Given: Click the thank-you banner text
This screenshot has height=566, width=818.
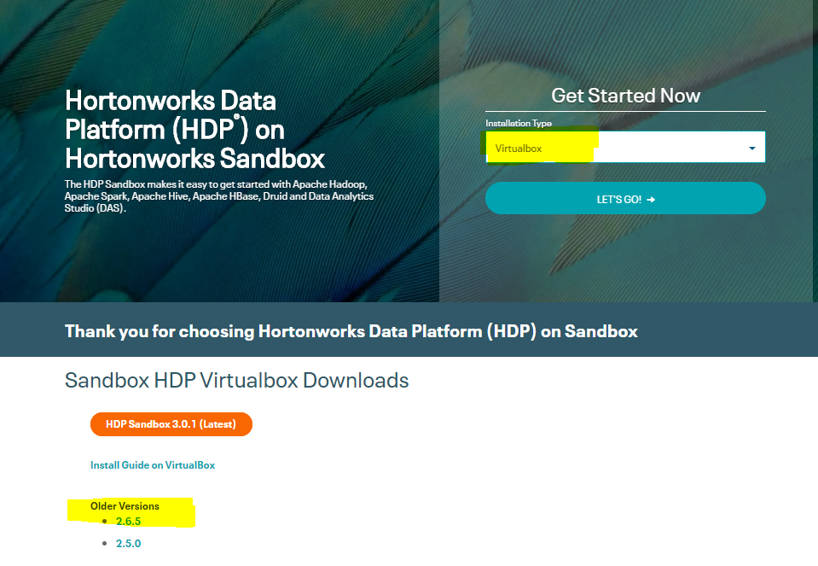Looking at the screenshot, I should [x=351, y=330].
